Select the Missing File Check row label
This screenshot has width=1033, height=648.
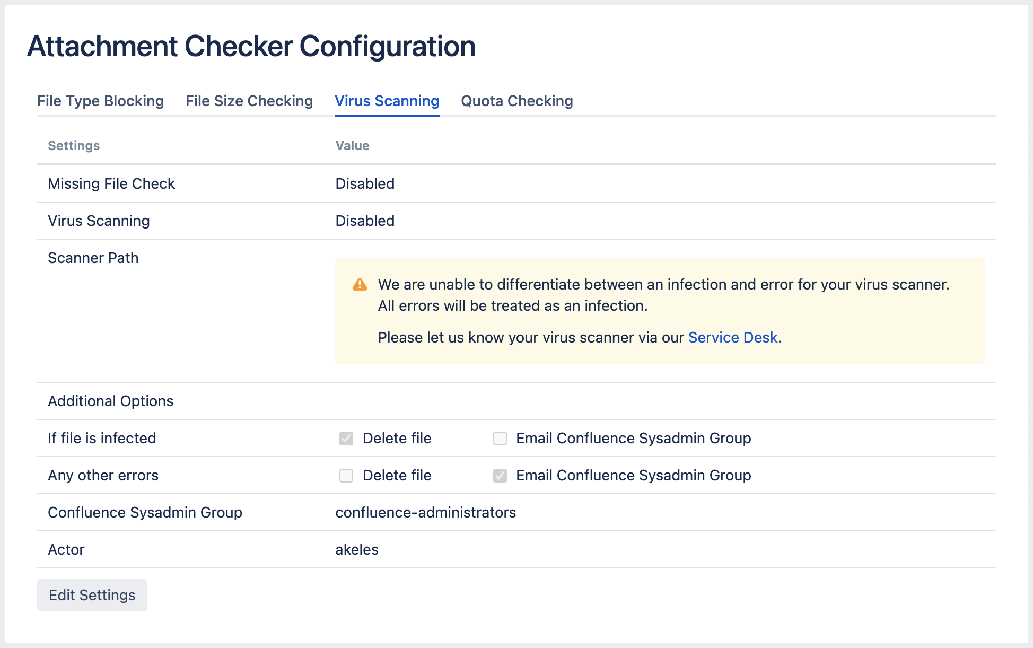[111, 183]
